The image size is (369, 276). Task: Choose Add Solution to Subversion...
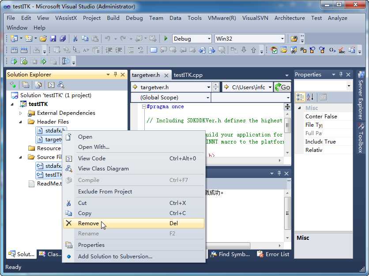(134, 256)
